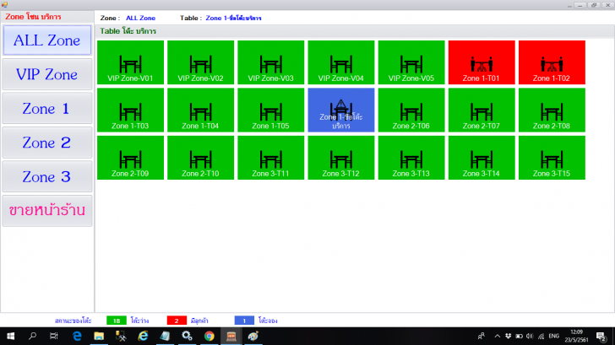Select table VIP Zone-V04
615x345 pixels.
[x=340, y=62]
